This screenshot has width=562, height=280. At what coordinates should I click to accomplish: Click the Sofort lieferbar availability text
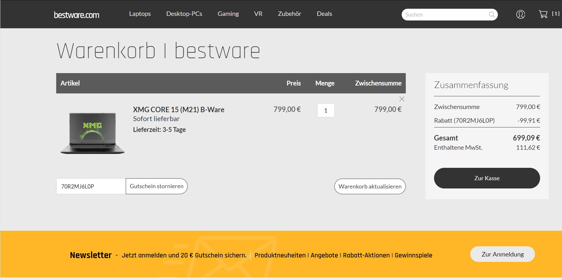click(156, 119)
